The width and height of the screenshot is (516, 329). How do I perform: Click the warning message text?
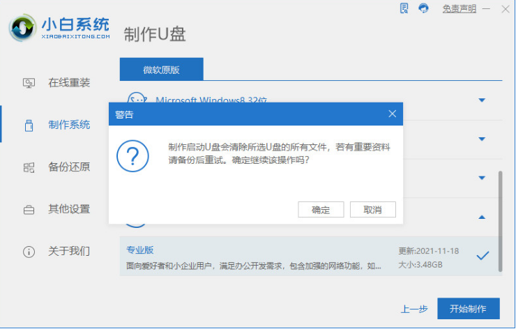279,153
